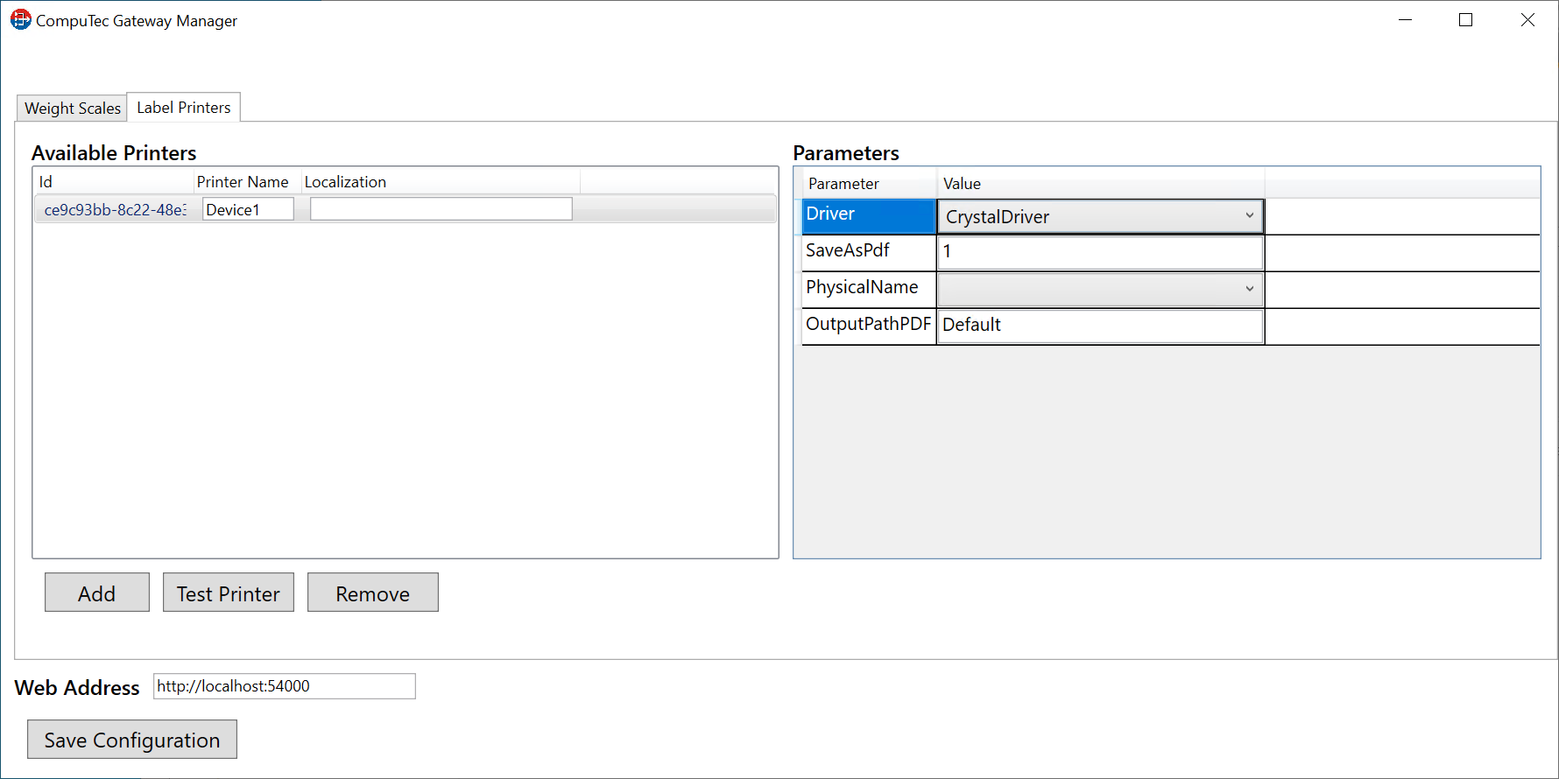1559x779 pixels.
Task: Click the Printer Name column header
Action: pyautogui.click(x=243, y=182)
